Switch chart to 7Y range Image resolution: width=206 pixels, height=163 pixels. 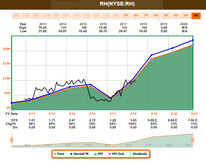click(x=146, y=16)
